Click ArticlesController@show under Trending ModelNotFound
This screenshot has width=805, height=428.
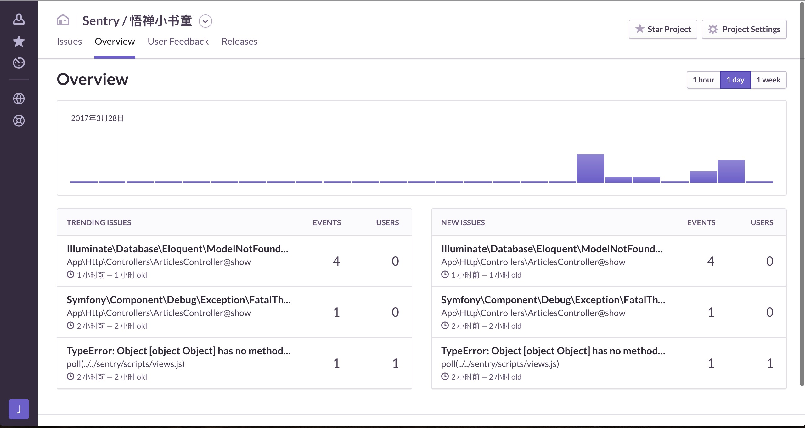pos(159,262)
